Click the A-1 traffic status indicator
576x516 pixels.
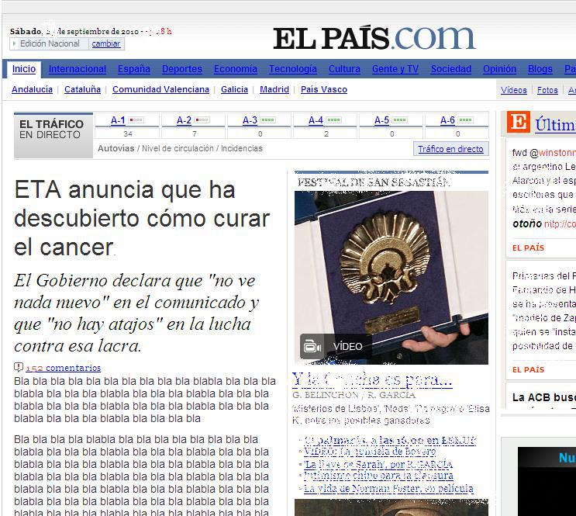pyautogui.click(x=137, y=121)
